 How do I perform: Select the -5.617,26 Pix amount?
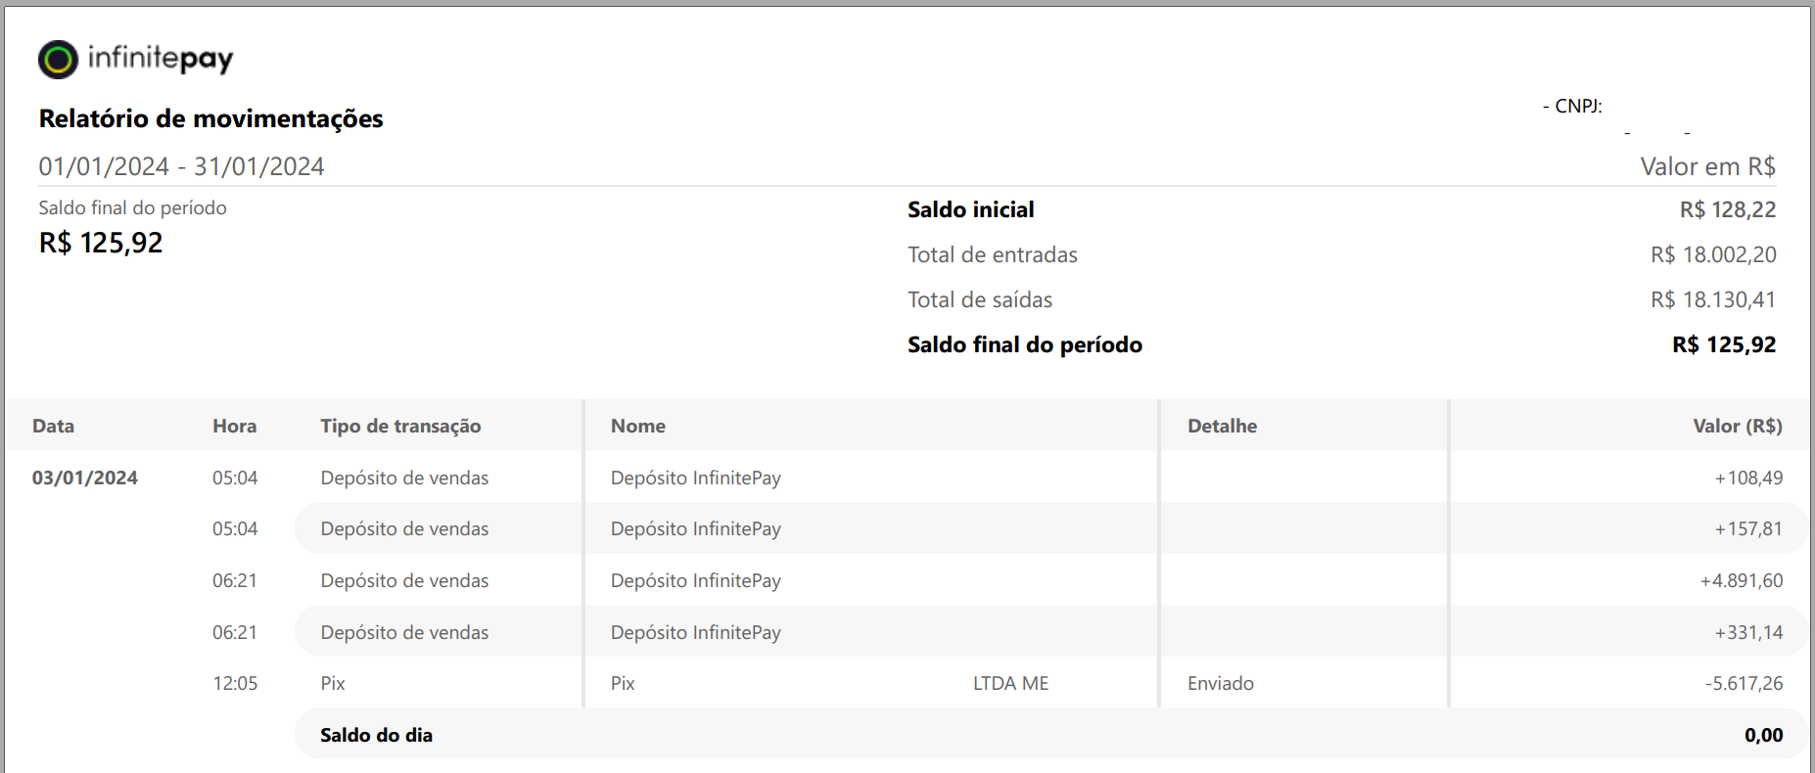[1744, 683]
